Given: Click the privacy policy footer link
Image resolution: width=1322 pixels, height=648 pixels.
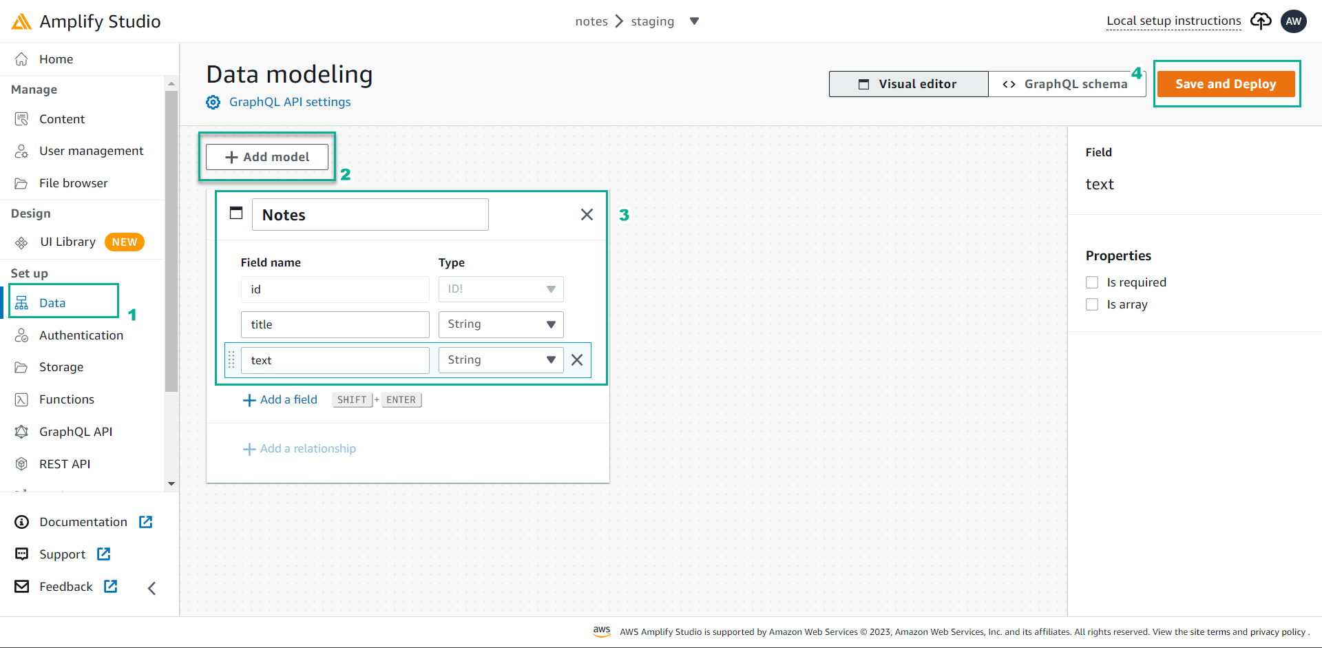Looking at the screenshot, I should [1278, 632].
